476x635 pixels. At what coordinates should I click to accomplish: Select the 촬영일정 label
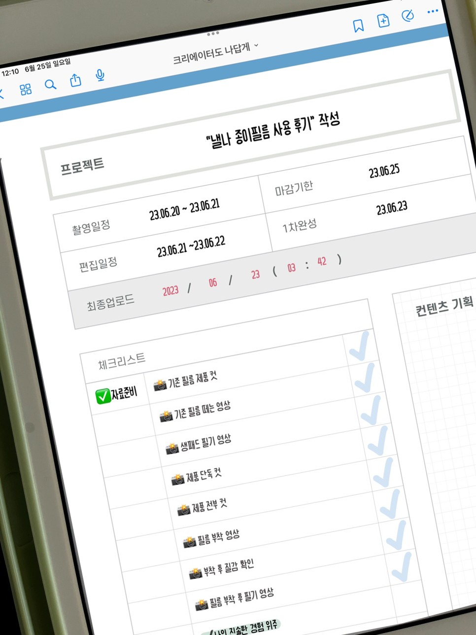(x=91, y=228)
